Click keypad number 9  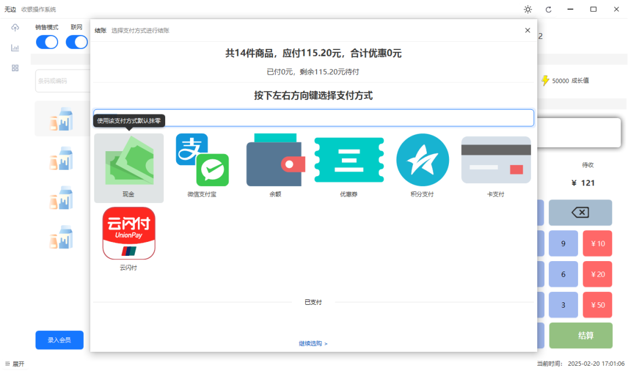tap(563, 244)
